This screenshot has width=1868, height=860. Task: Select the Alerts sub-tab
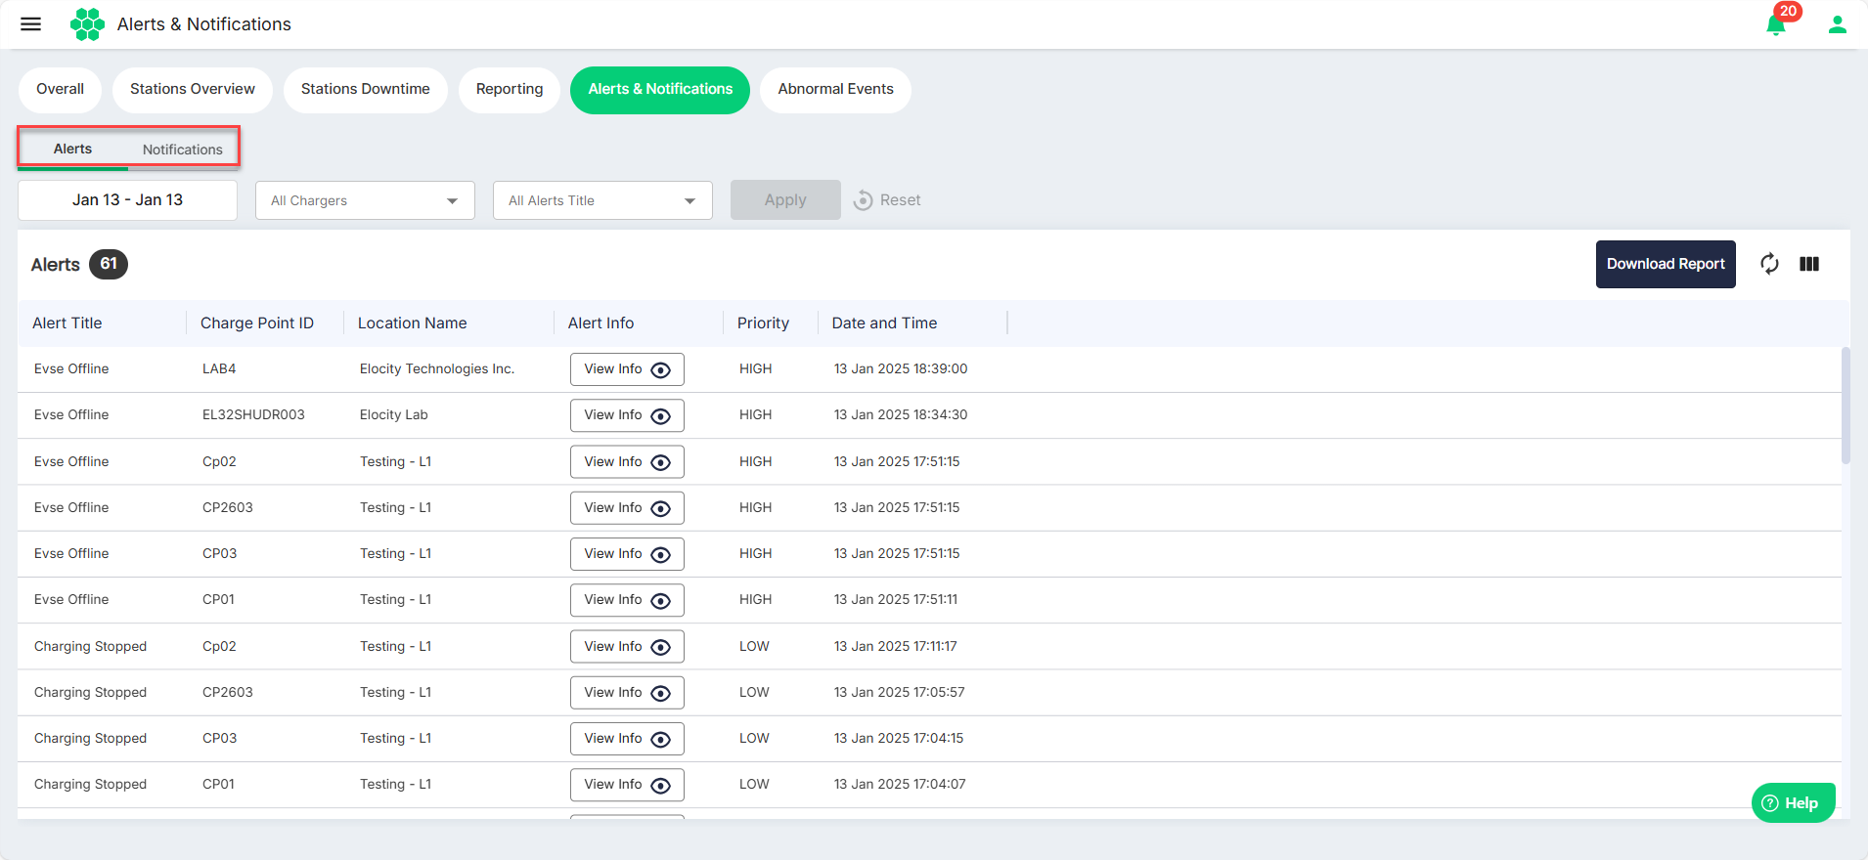[72, 149]
